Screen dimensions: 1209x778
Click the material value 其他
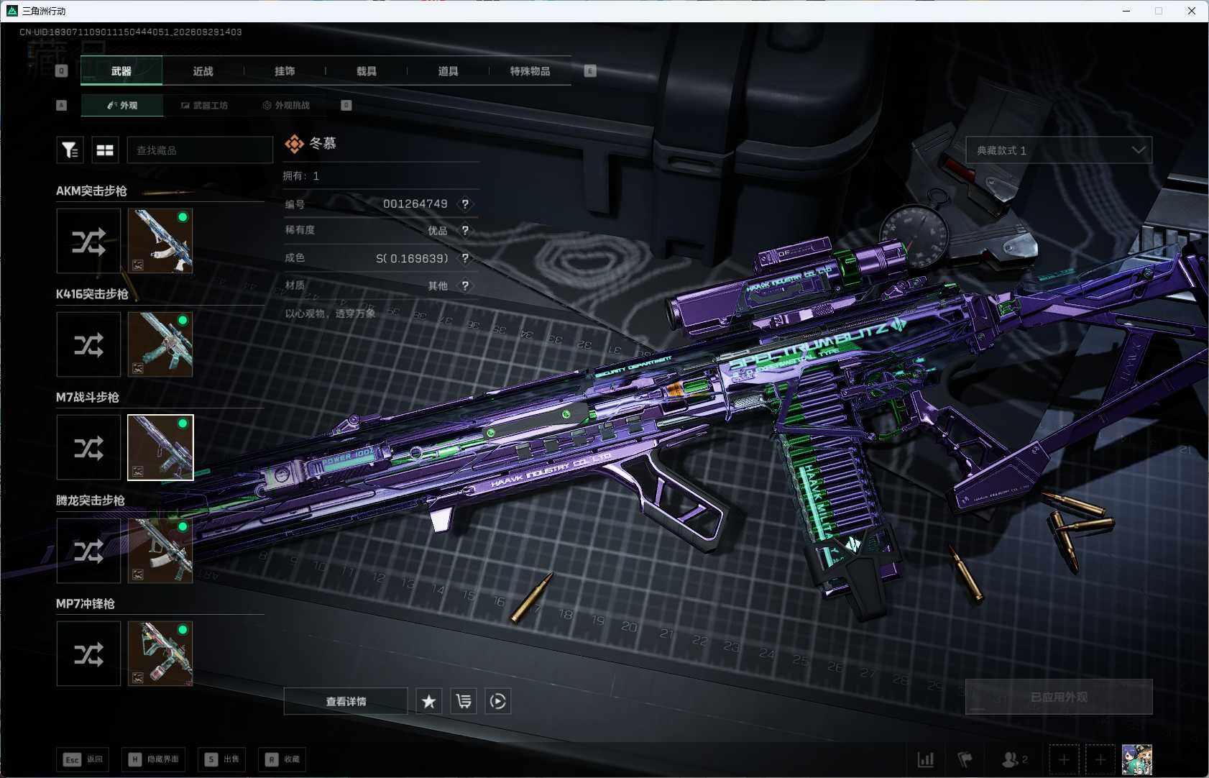coord(438,285)
